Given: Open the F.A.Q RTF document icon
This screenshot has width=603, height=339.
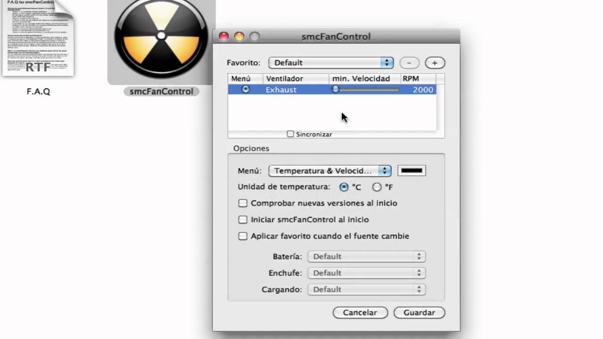Looking at the screenshot, I should (38, 38).
